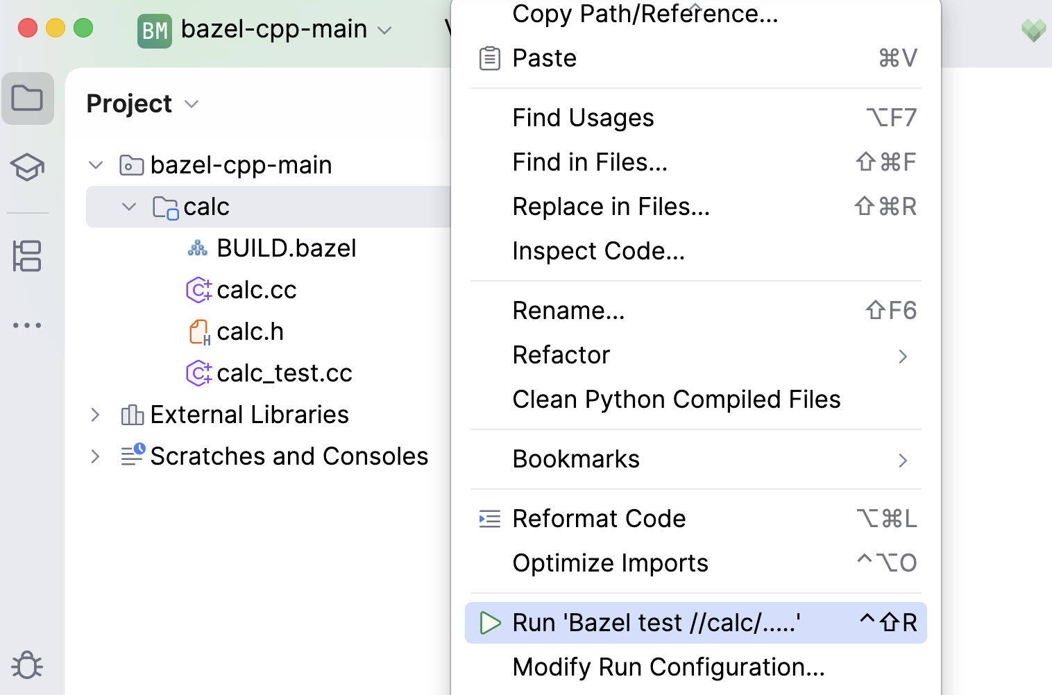Open the Project view options dropdown
The height and width of the screenshot is (695, 1052).
tap(192, 104)
